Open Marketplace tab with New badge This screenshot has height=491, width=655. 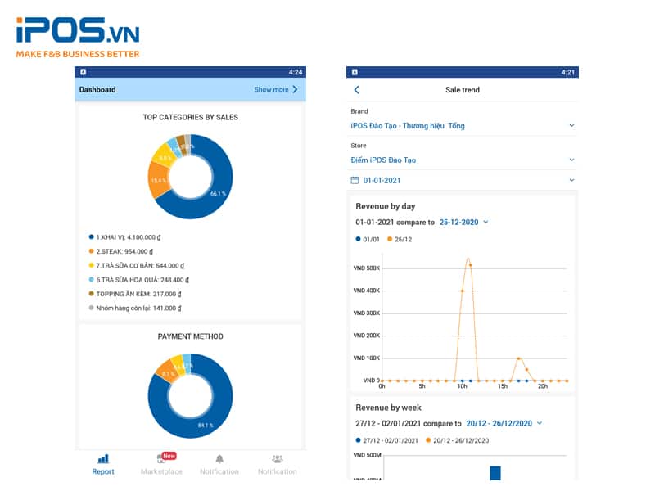pos(161,459)
